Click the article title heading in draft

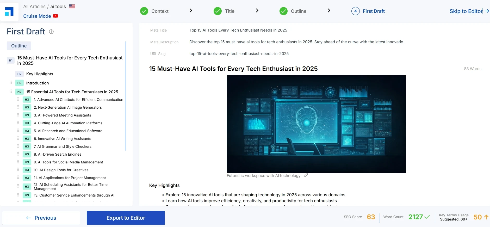(x=233, y=69)
